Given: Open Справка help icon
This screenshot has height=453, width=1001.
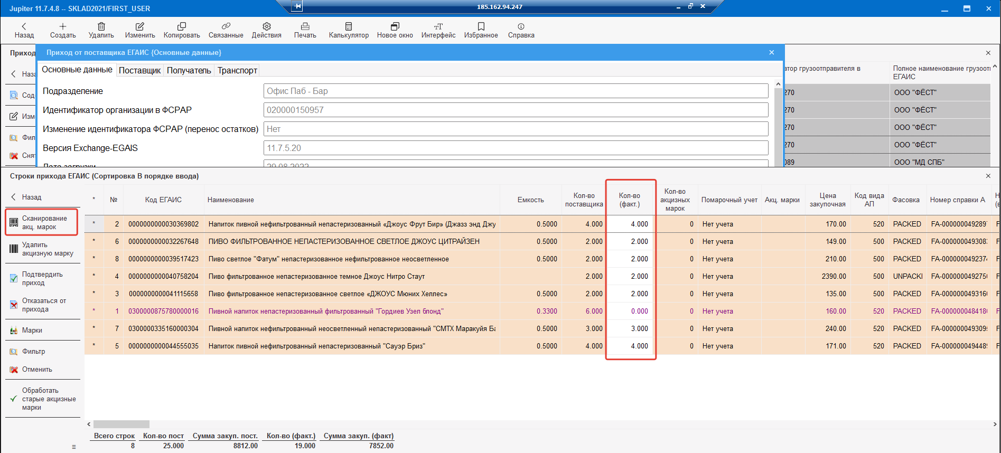Looking at the screenshot, I should [x=521, y=26].
